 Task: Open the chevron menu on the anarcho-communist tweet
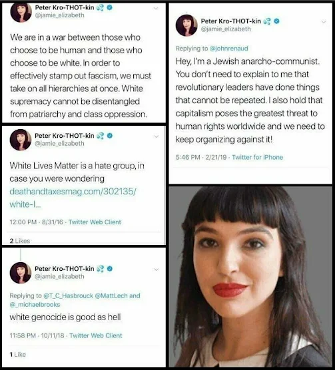tap(324, 22)
